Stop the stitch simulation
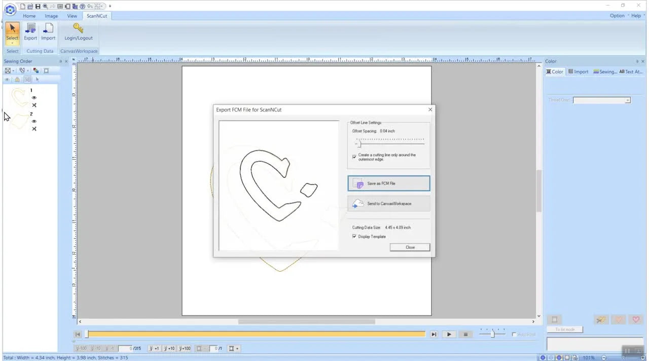This screenshot has width=649, height=361. point(465,334)
